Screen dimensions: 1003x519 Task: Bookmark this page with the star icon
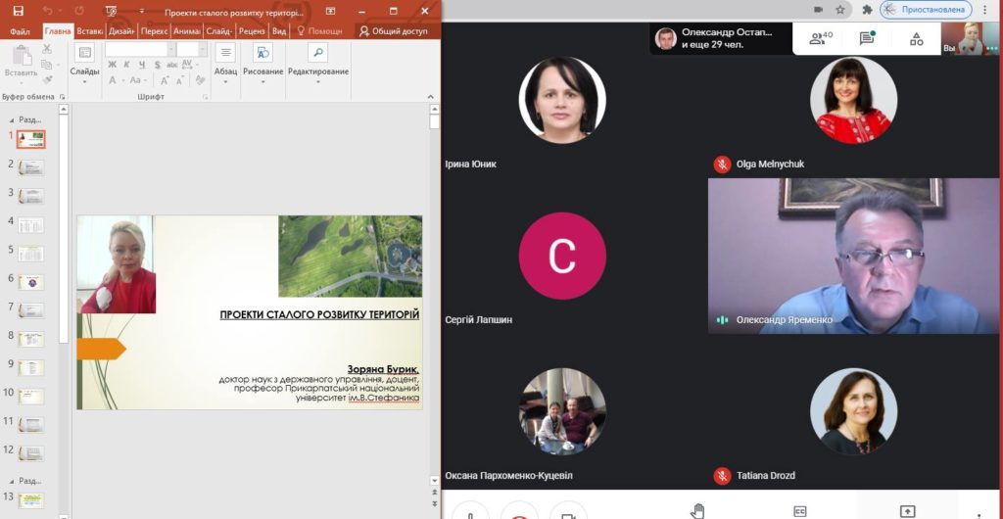(x=839, y=10)
